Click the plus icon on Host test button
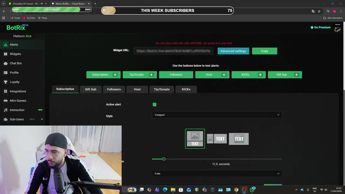 point(224,75)
